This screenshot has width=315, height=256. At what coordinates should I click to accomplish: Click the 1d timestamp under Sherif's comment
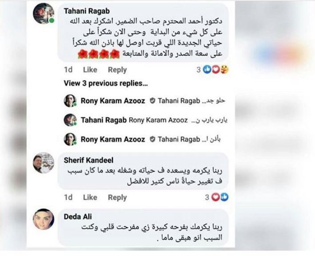68,197
